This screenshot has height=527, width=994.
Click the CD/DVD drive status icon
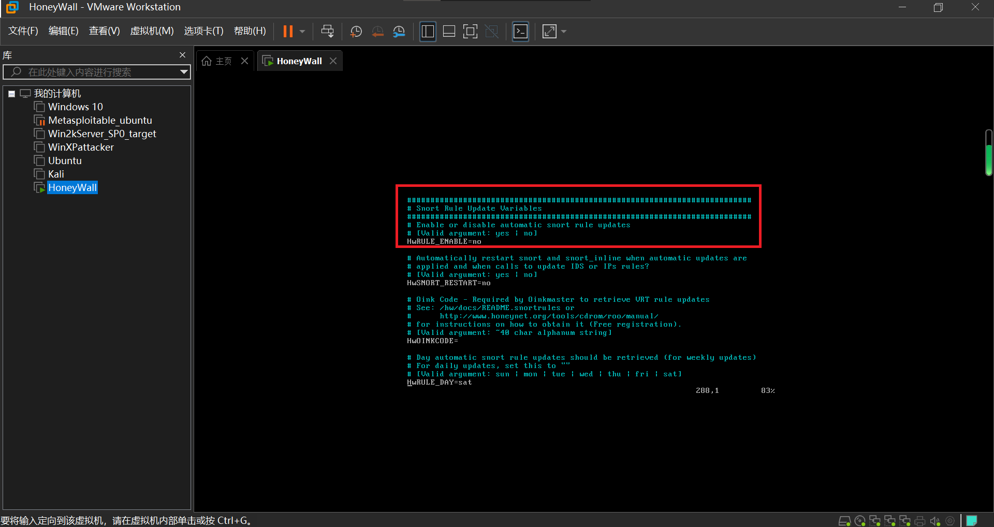pyautogui.click(x=860, y=521)
